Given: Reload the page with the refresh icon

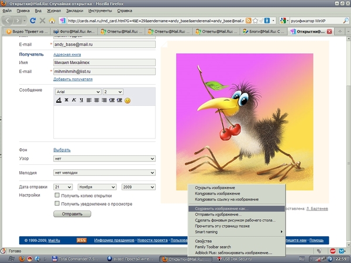Looking at the screenshot, I should [x=33, y=21].
